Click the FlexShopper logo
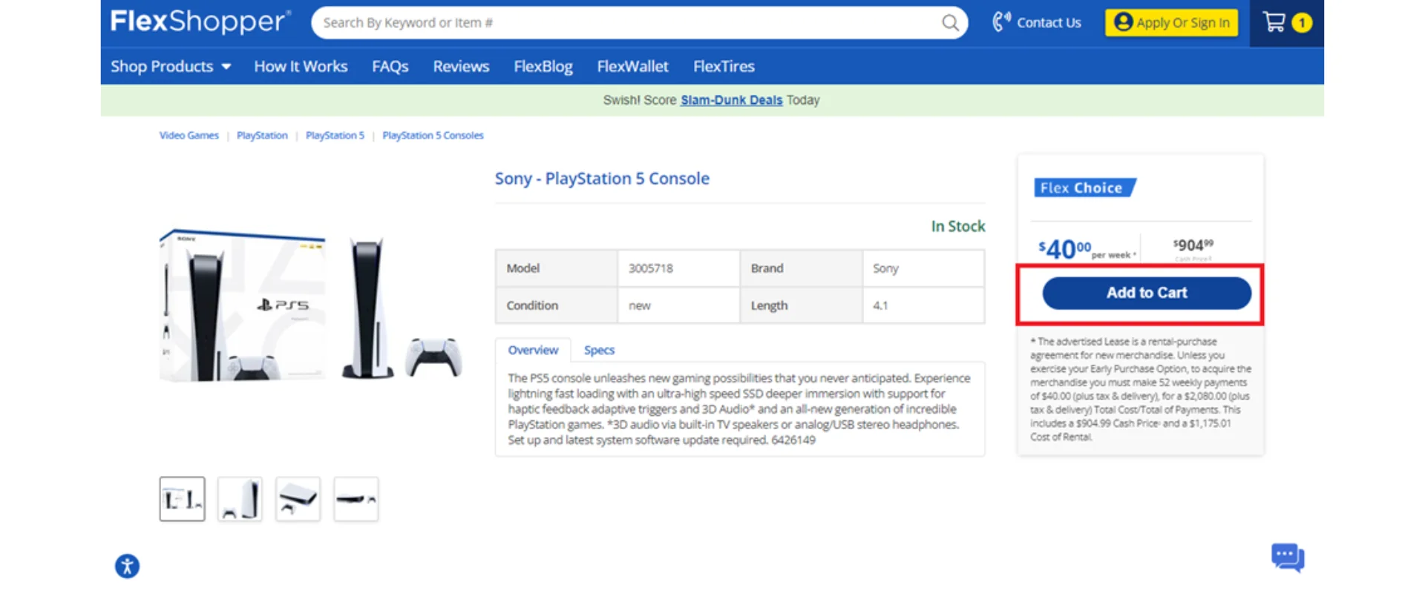The height and width of the screenshot is (593, 1425). (x=200, y=21)
